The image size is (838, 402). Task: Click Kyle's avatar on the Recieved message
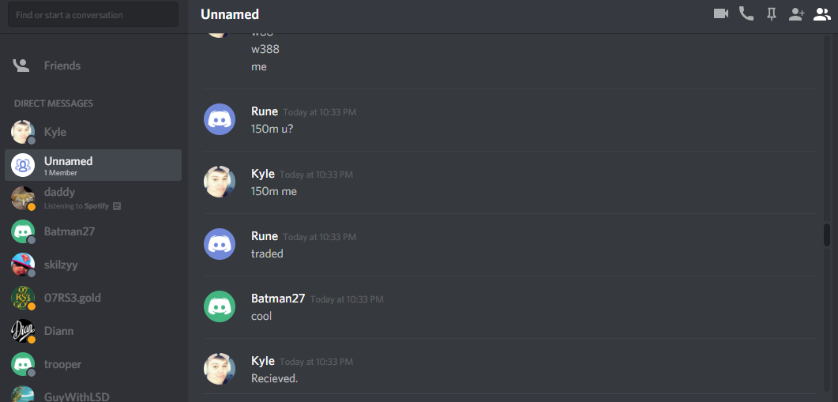click(220, 368)
